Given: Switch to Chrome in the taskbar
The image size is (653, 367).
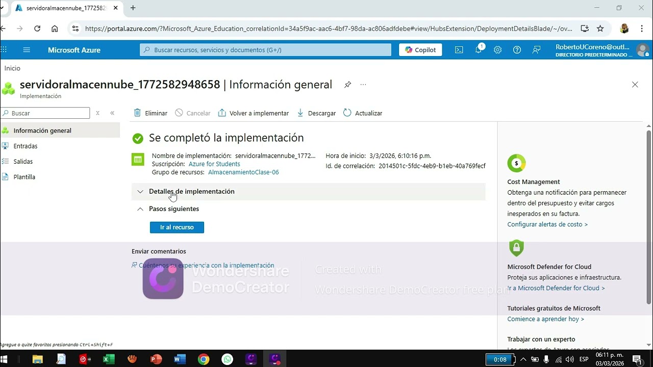Looking at the screenshot, I should (204, 359).
